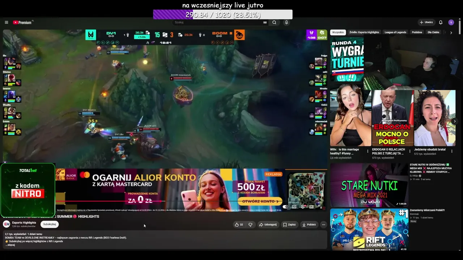
Task: Click the OTWÓRZ KONTO ad button
Action: pos(260,201)
